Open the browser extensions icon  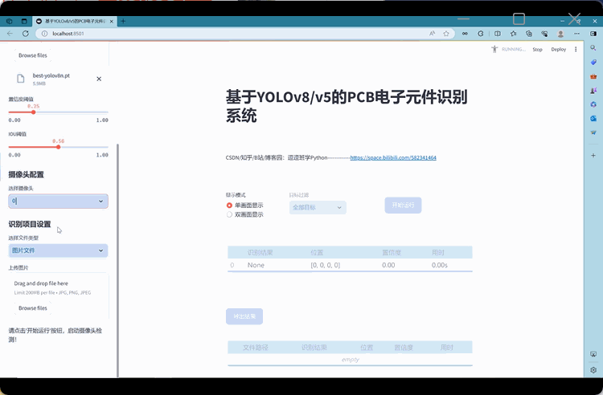pyautogui.click(x=481, y=34)
